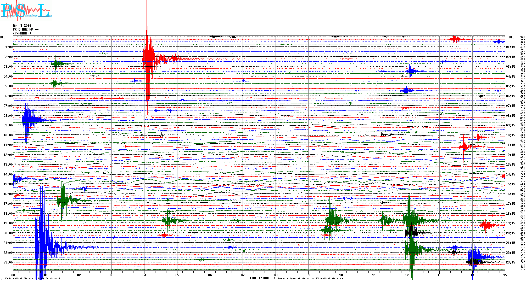The image size is (526, 282).
Task: Click the left UTC axis header
Action: click(3, 37)
